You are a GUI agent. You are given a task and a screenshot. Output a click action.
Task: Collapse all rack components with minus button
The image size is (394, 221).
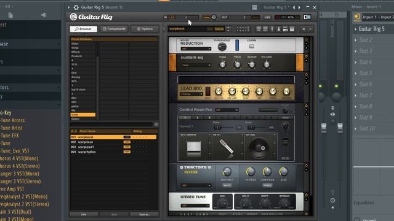click(310, 29)
